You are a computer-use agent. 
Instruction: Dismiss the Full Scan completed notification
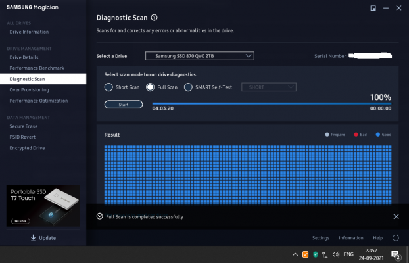tap(396, 216)
